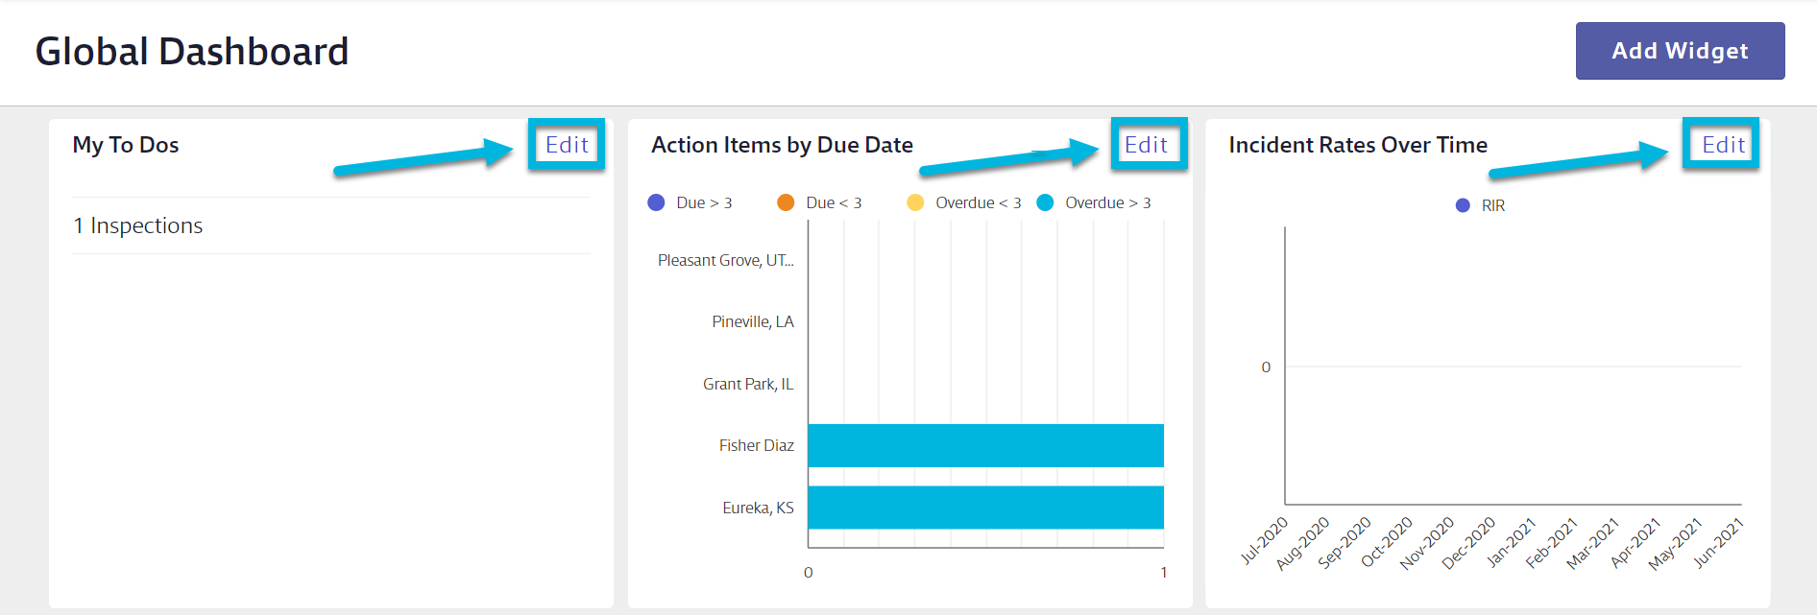The height and width of the screenshot is (615, 1817).
Task: Select the Eureka, KS bar
Action: pos(985,508)
